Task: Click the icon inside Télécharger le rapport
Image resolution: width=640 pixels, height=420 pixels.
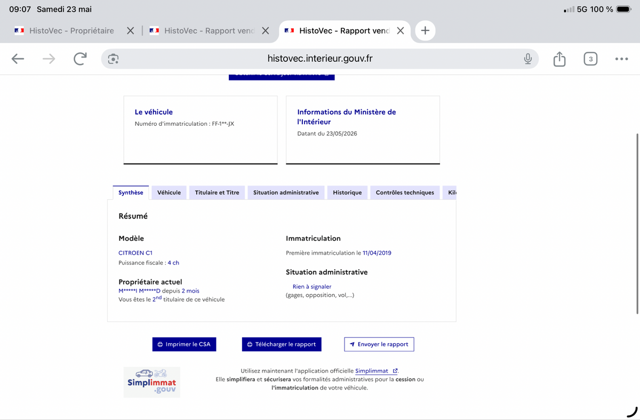Action: pos(250,345)
